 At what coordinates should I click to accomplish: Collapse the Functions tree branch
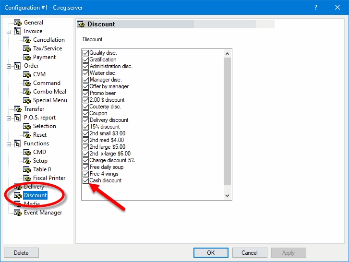9,143
